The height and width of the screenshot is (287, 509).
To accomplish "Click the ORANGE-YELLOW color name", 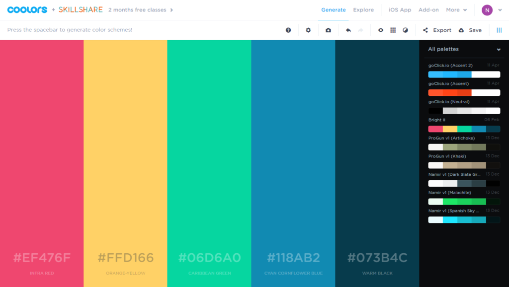I will (x=126, y=273).
